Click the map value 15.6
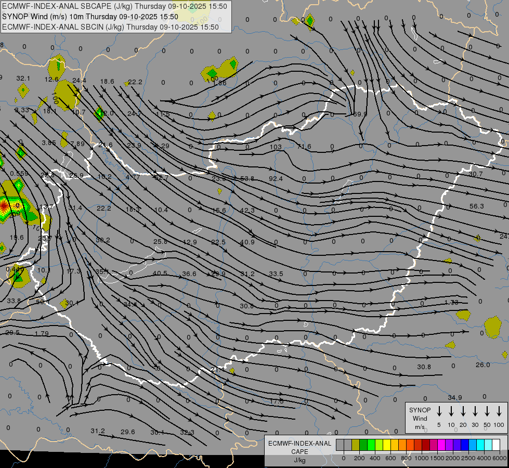 tap(219, 211)
